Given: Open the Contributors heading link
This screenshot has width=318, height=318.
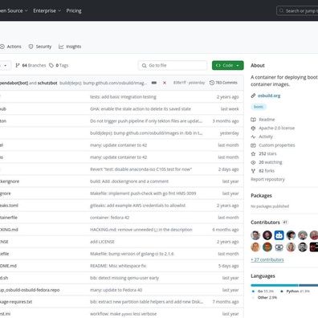Looking at the screenshot, I should click(x=265, y=222).
